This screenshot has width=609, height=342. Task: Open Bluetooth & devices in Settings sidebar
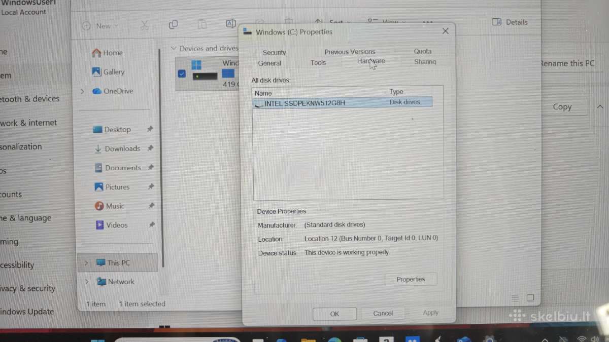[29, 99]
